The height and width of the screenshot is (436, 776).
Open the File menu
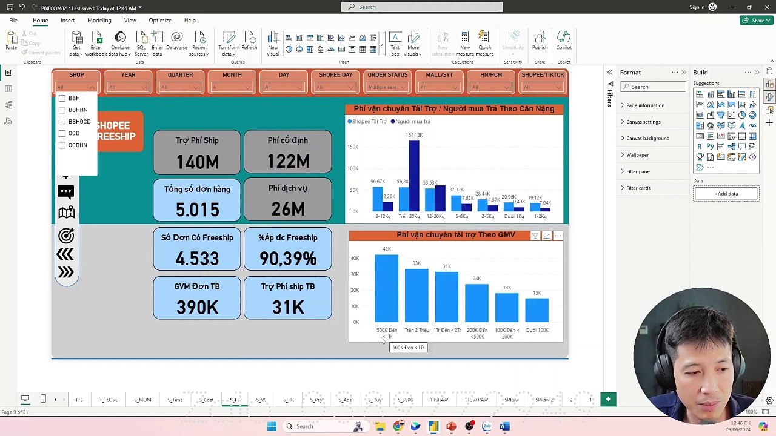click(x=13, y=20)
